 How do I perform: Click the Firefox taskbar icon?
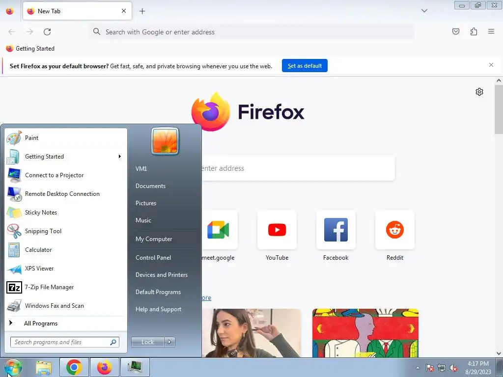[x=105, y=367]
